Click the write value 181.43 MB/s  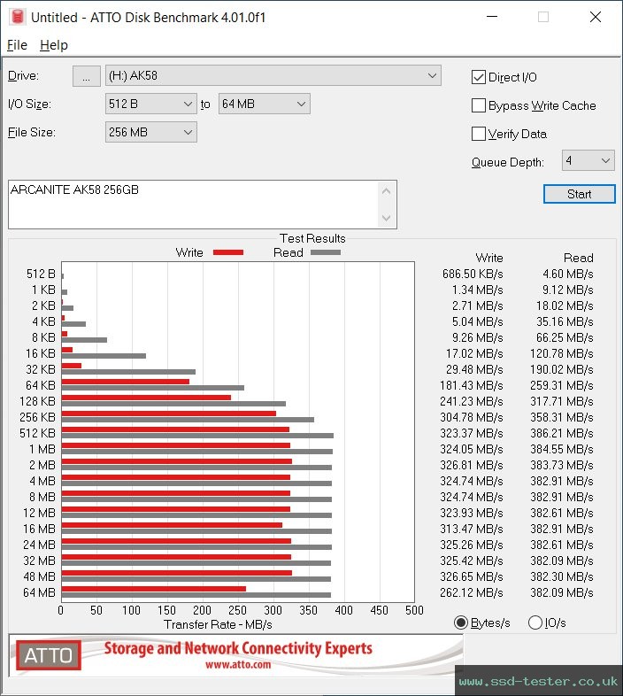[x=472, y=385]
